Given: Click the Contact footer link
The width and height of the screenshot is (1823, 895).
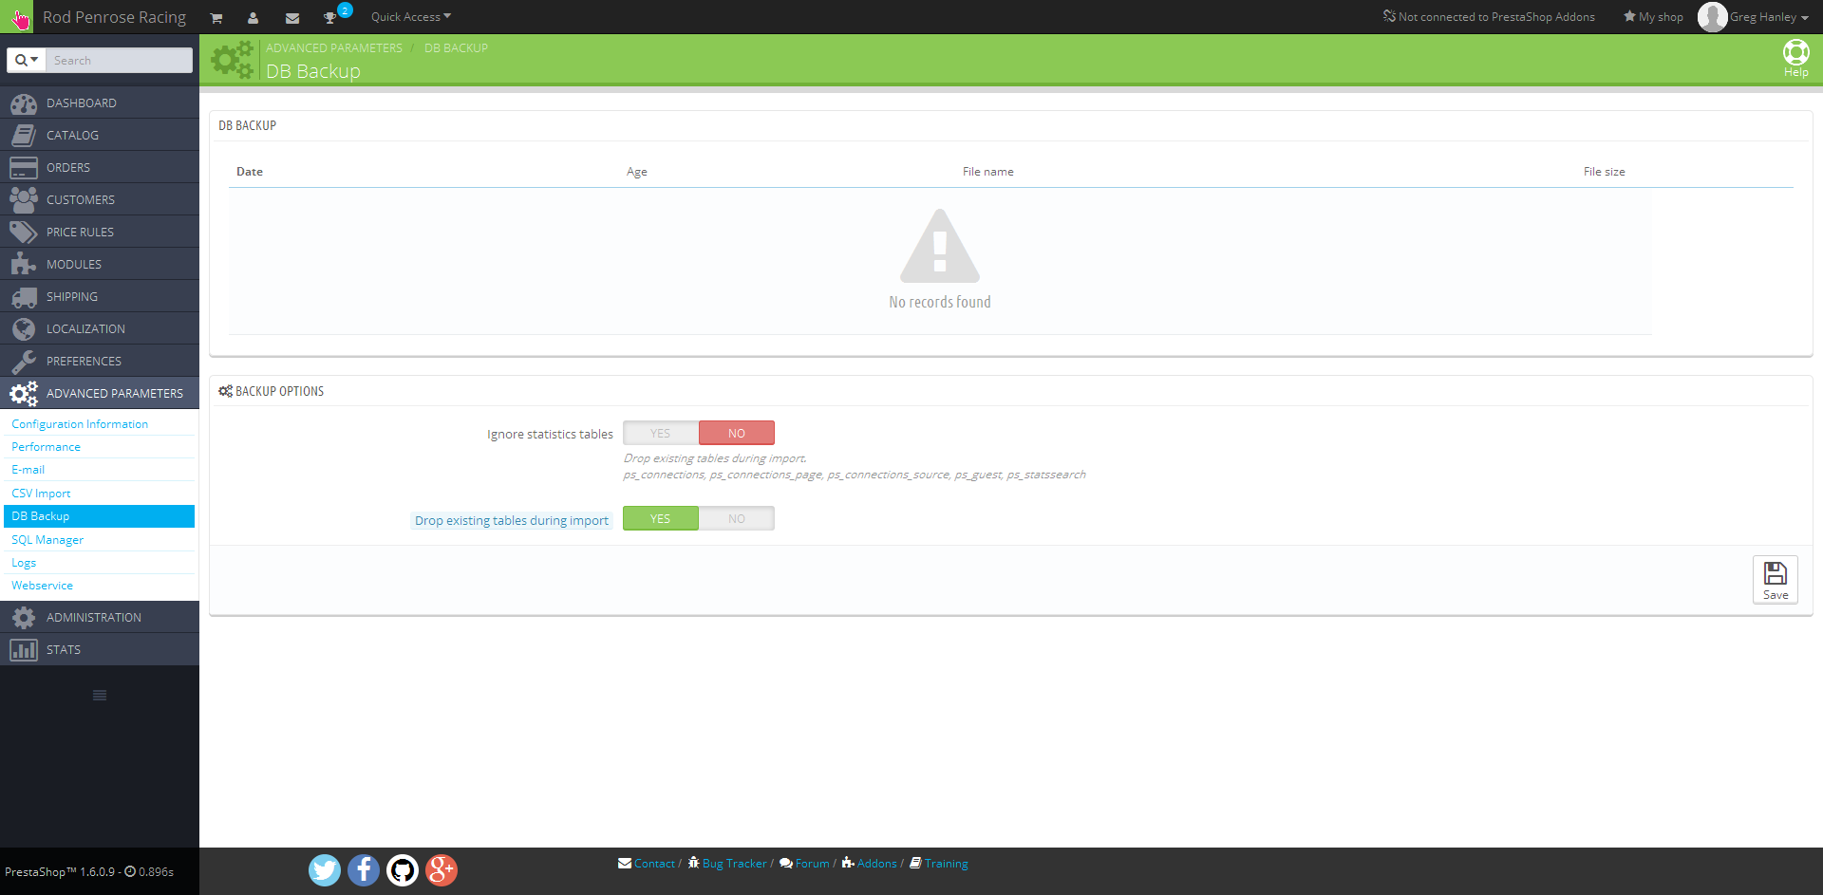Looking at the screenshot, I should 654,864.
